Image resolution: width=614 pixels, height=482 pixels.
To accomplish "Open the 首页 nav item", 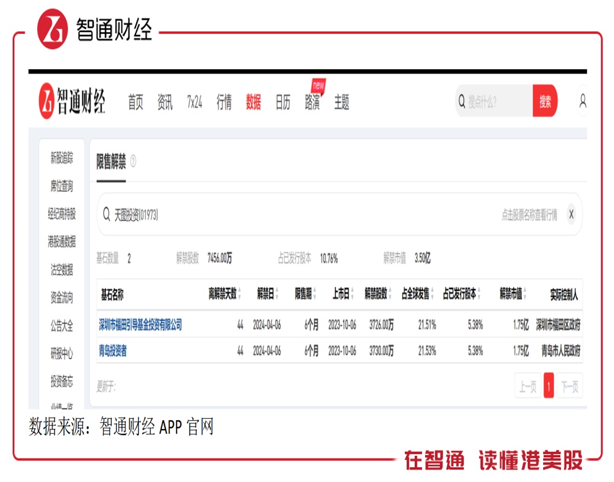I will [136, 102].
